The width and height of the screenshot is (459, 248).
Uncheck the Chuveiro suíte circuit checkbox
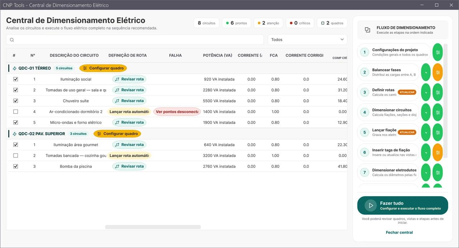(x=15, y=101)
